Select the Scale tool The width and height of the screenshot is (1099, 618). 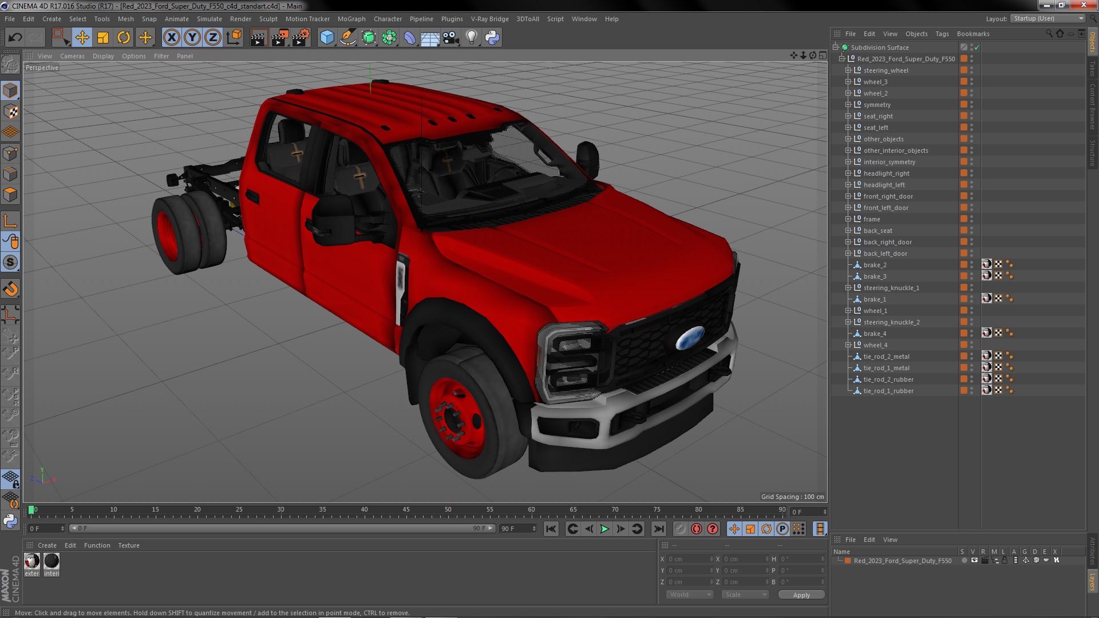point(103,38)
